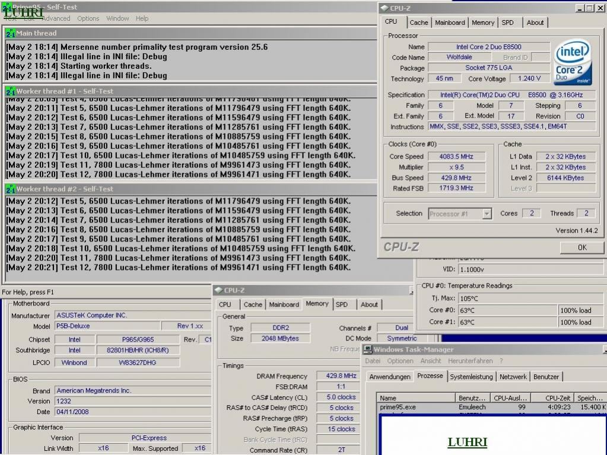Switch to the Memory tab in top CPU-Z
This screenshot has width=607, height=455.
coord(483,23)
